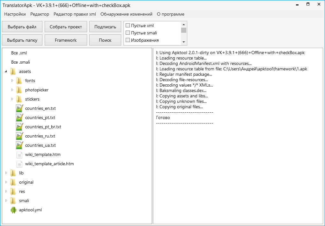Click the wiki_template_article.htm document icon
Viewport: 325px width, 226px height.
tap(19, 164)
